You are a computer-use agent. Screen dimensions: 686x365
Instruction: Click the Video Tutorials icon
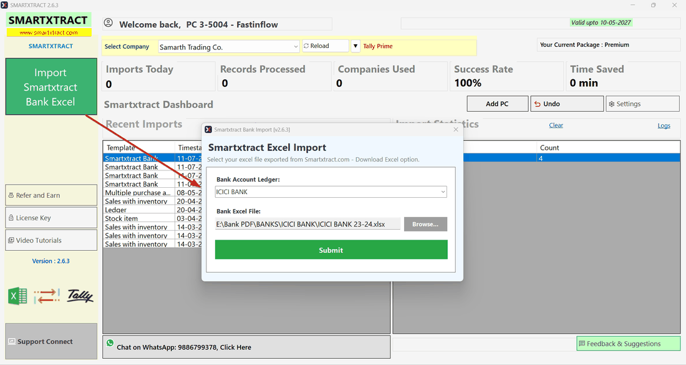11,240
